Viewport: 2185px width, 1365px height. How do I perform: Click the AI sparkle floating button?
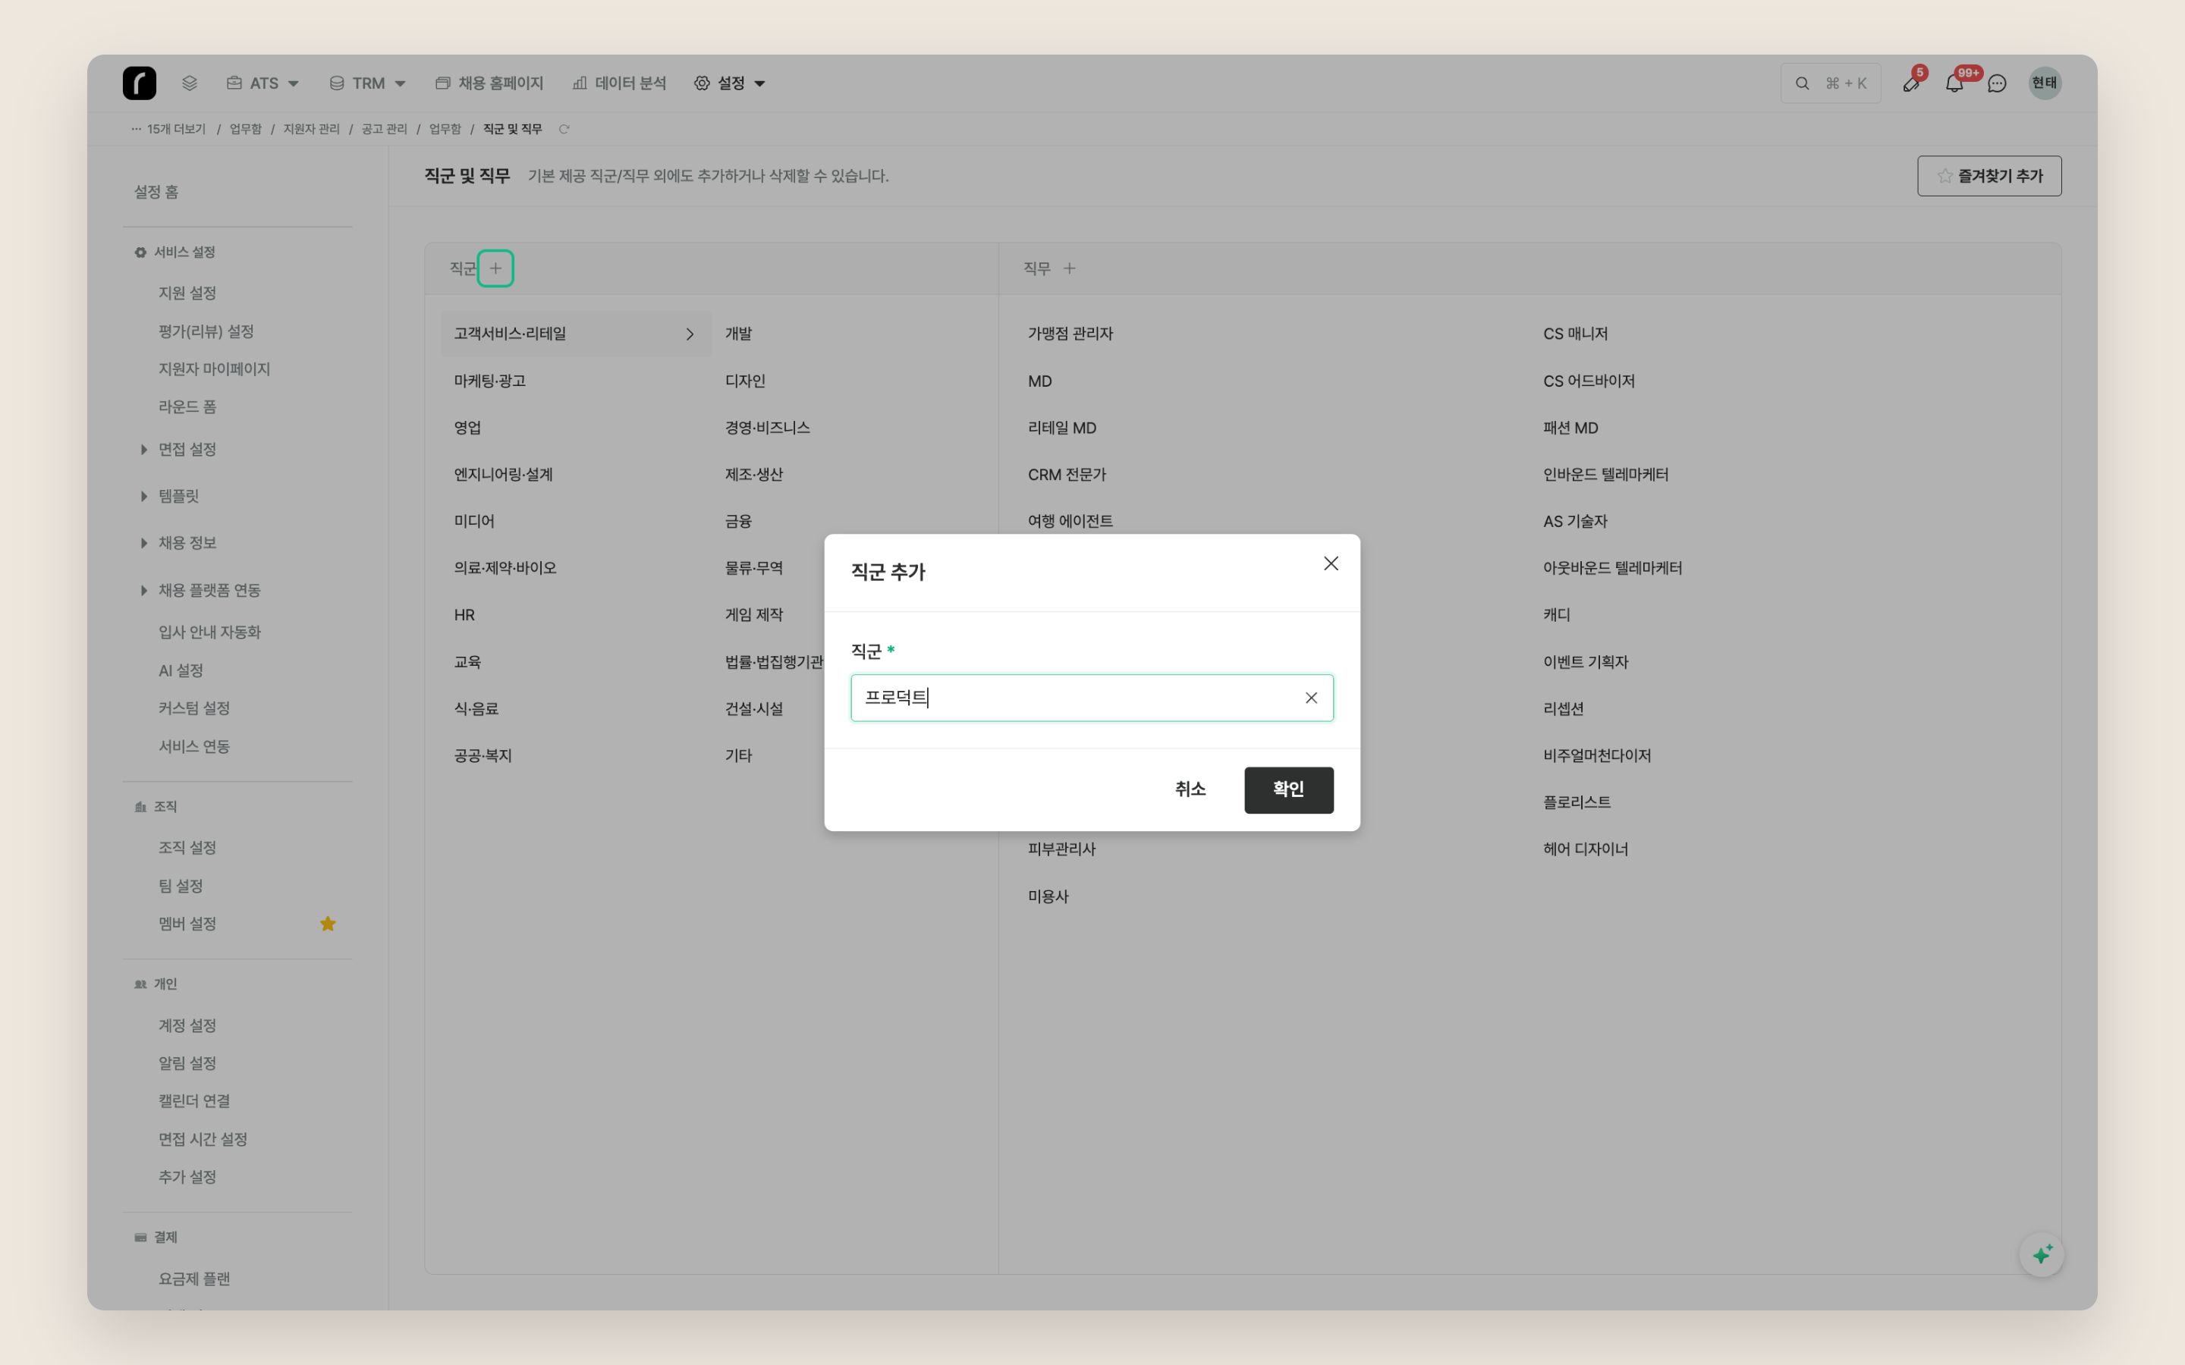click(x=2042, y=1254)
